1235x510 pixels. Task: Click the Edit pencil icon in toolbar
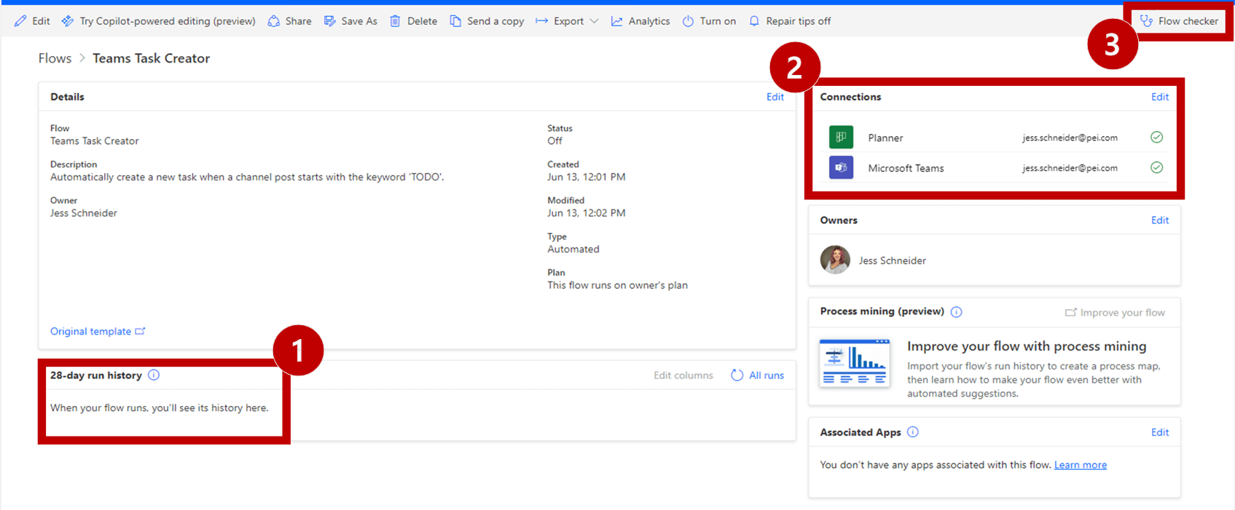(20, 21)
